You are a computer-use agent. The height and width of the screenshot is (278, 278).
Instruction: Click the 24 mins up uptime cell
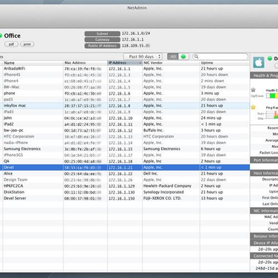(211, 118)
